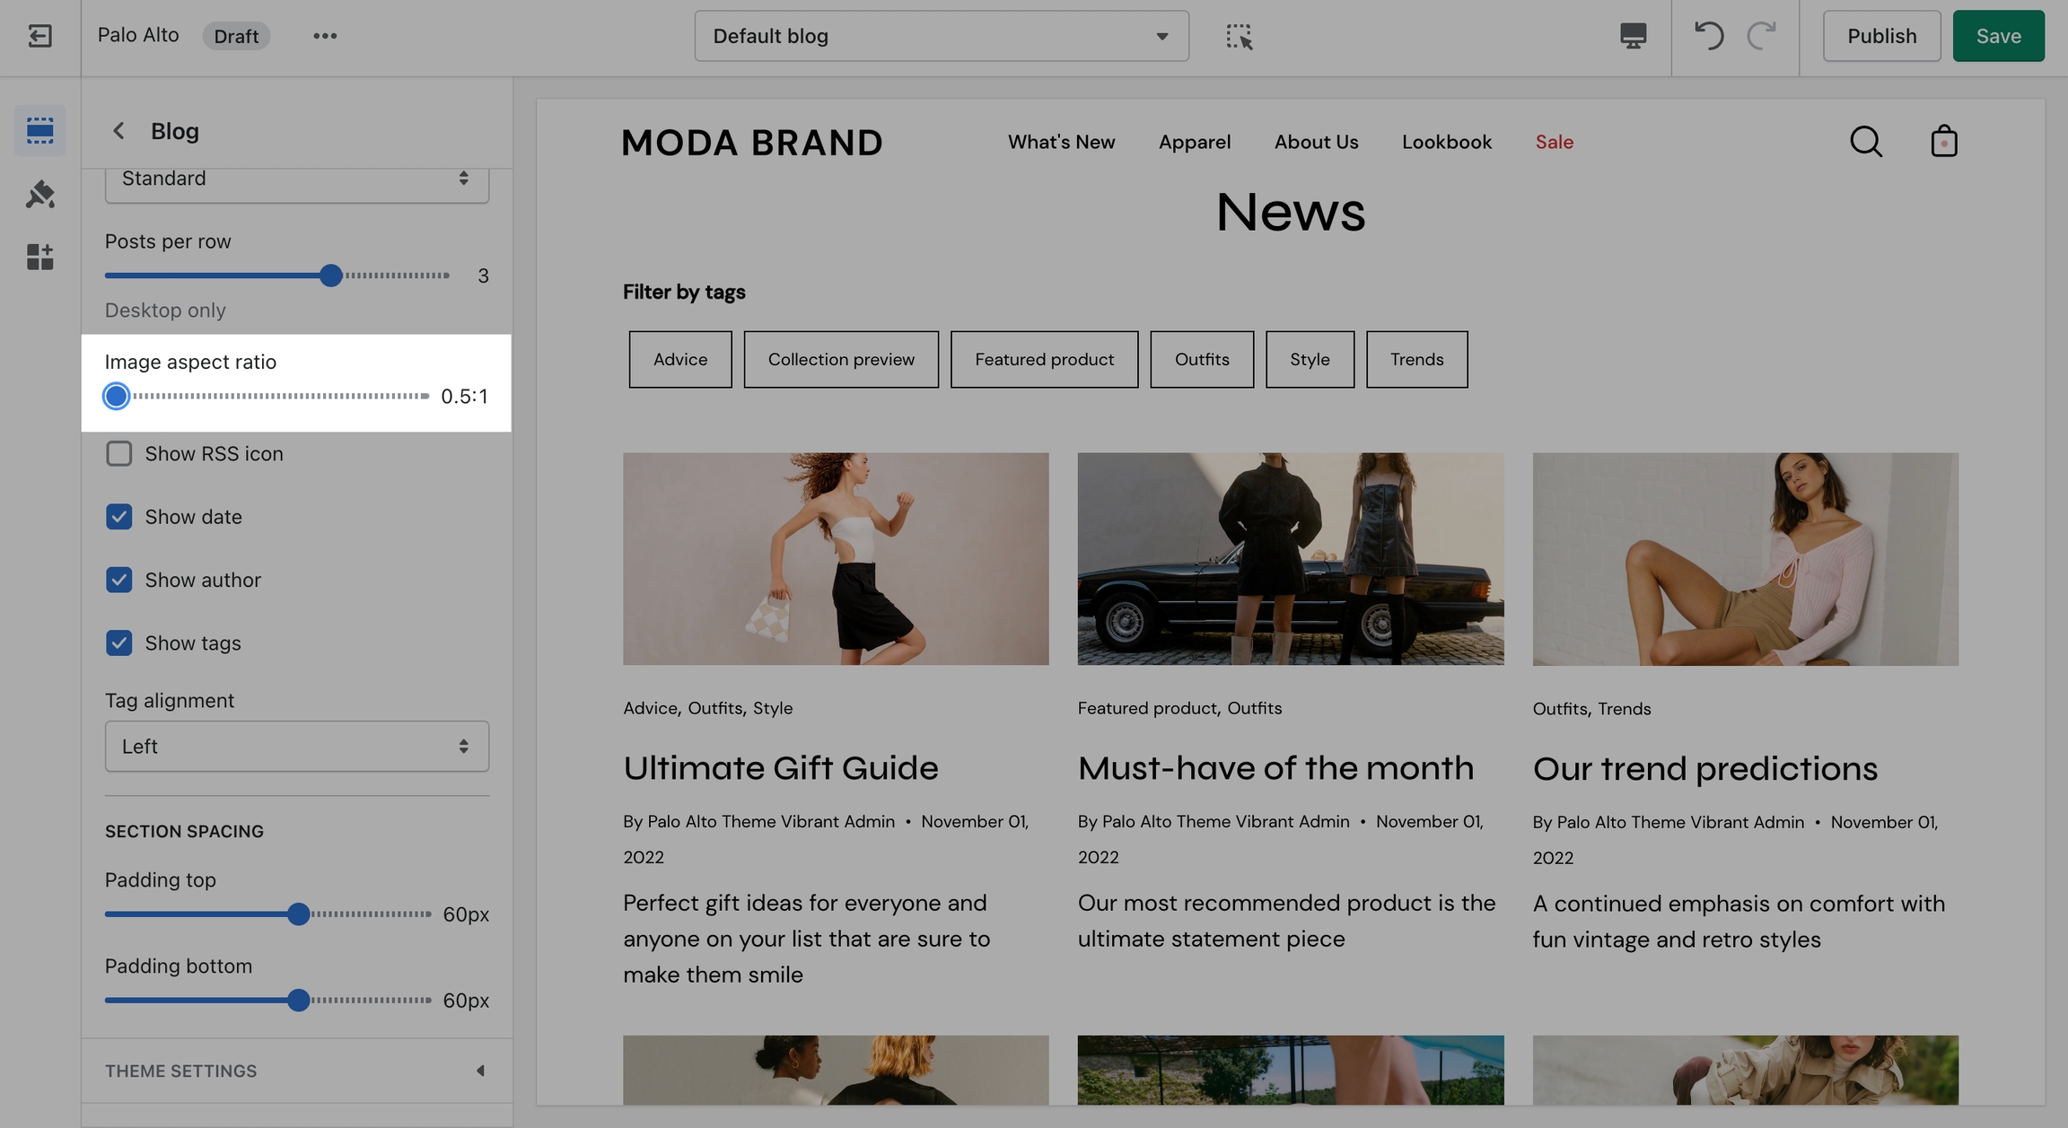Uncheck the Show date checkbox

coord(118,517)
